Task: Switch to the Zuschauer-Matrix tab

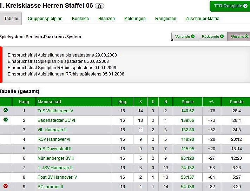Action: tap(202, 19)
